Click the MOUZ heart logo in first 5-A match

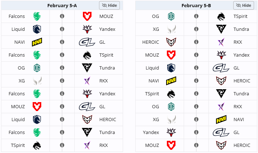tap(87, 16)
